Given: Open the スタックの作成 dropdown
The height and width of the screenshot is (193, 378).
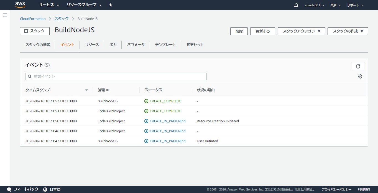Looking at the screenshot, I should pos(348,31).
